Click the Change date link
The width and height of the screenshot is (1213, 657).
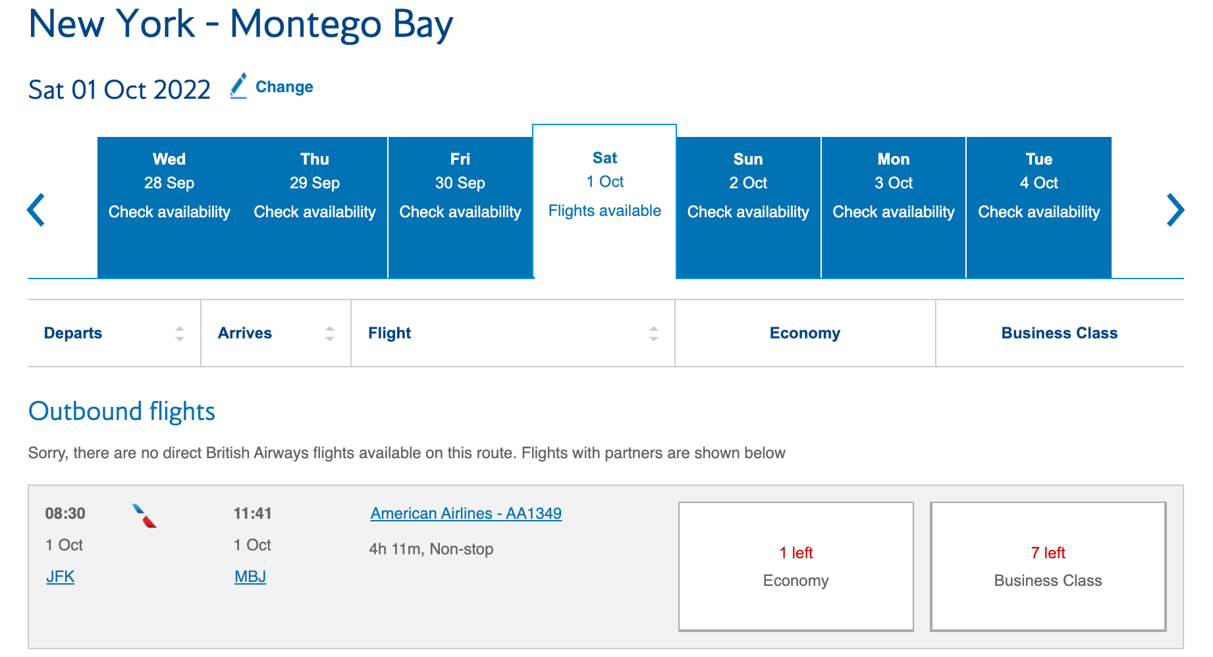pyautogui.click(x=284, y=87)
